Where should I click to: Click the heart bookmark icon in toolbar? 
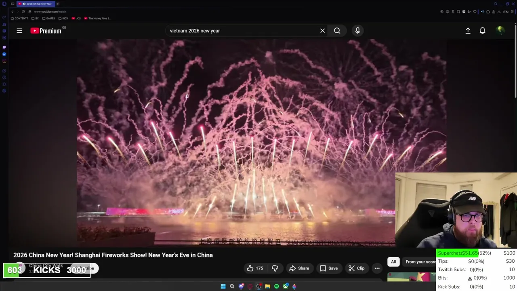pos(475,12)
